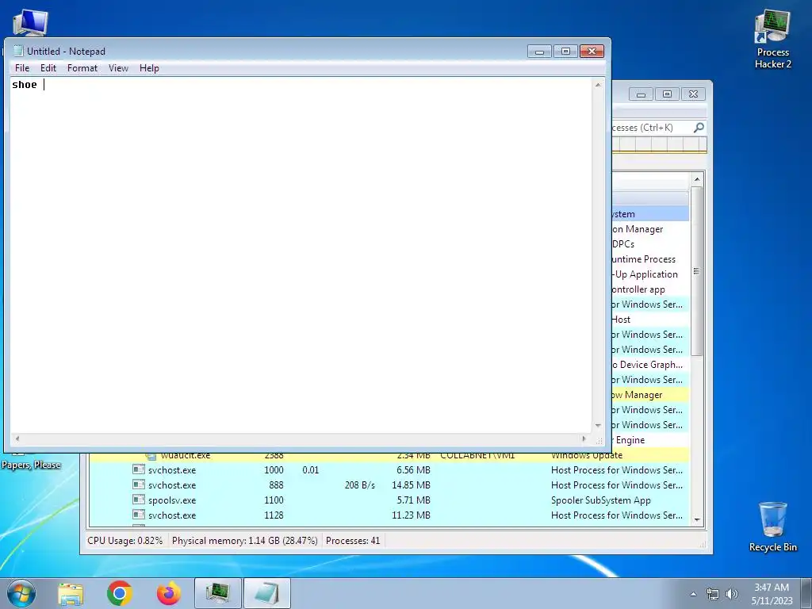Image resolution: width=812 pixels, height=609 pixels.
Task: Click the icon of svchost.exe PID 888
Action: [x=138, y=485]
